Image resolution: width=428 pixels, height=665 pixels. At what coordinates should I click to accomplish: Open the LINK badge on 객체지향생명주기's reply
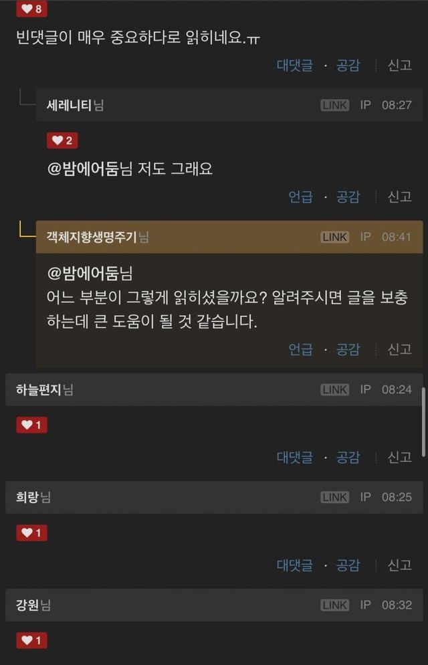[x=335, y=237]
